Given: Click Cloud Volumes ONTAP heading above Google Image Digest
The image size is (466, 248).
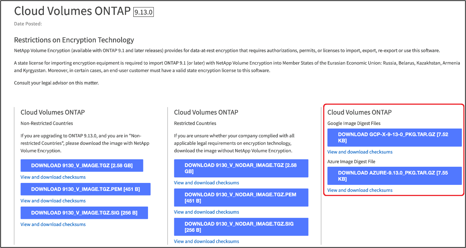Looking at the screenshot, I should [x=360, y=112].
